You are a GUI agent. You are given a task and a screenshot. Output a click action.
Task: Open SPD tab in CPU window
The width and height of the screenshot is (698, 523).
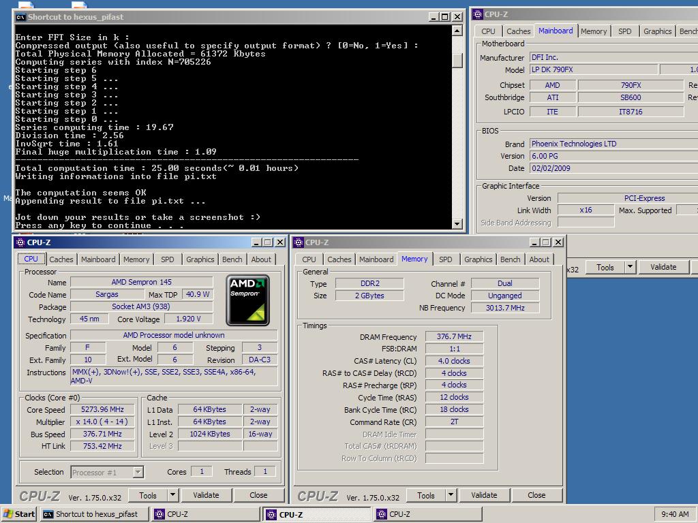click(168, 259)
